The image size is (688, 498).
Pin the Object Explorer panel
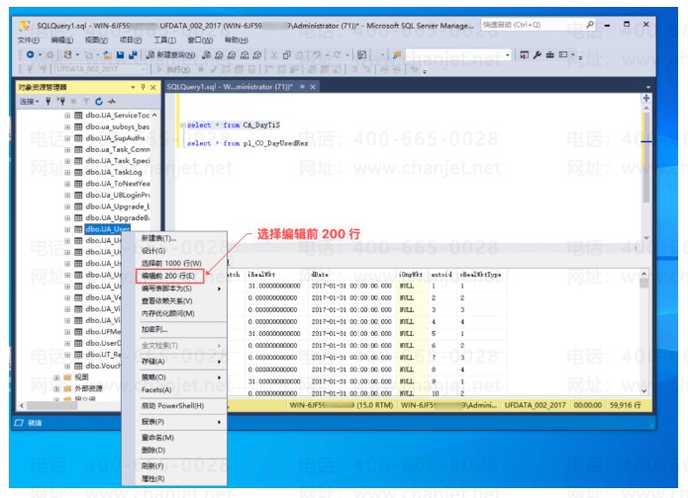pos(143,87)
